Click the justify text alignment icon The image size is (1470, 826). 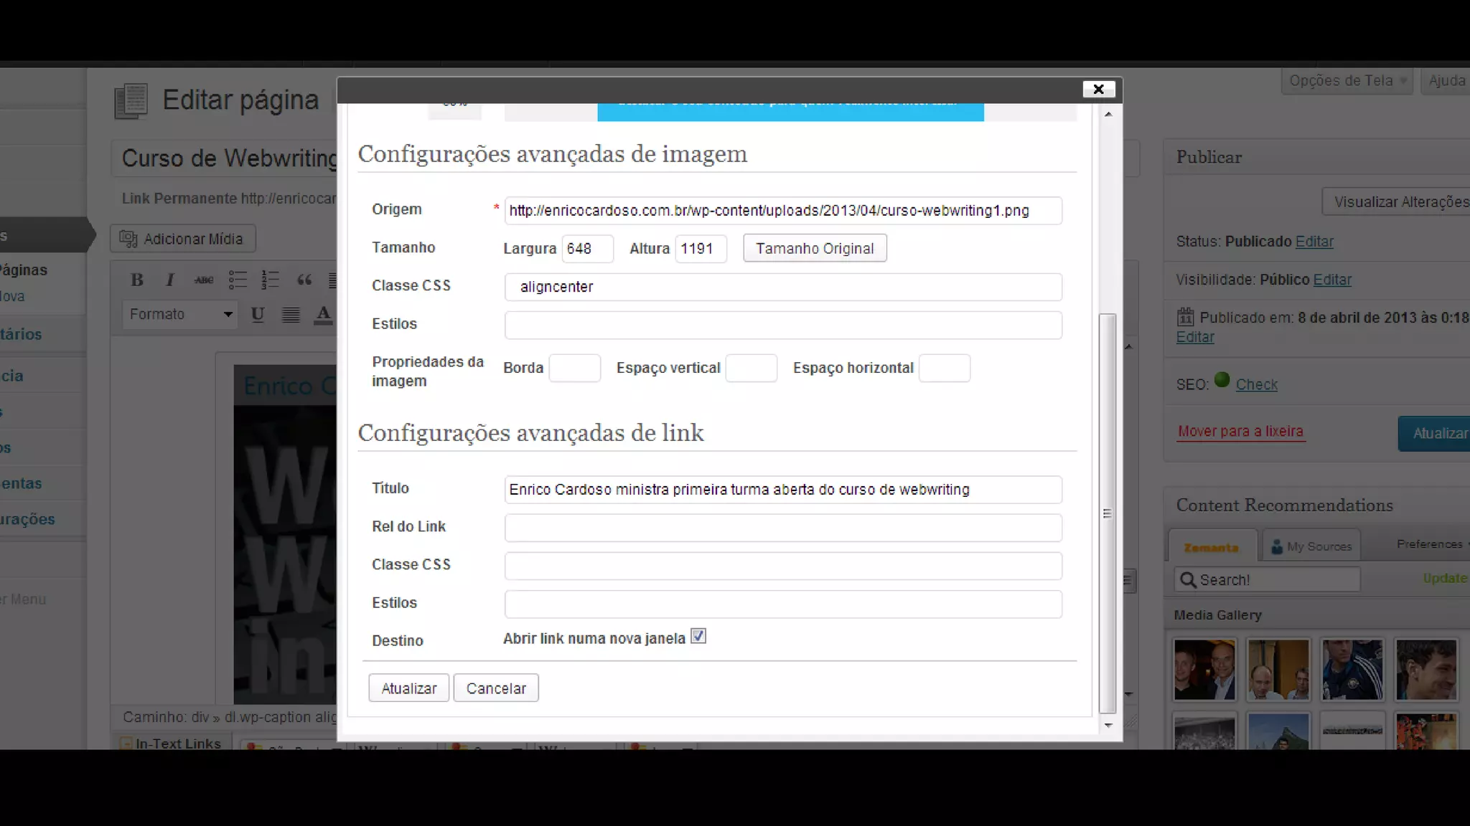(x=291, y=314)
